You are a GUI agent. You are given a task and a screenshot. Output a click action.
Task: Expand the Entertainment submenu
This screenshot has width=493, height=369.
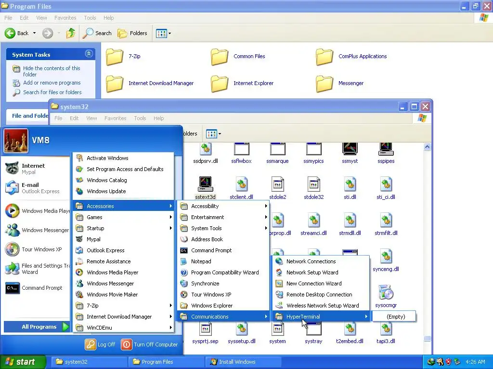point(223,217)
